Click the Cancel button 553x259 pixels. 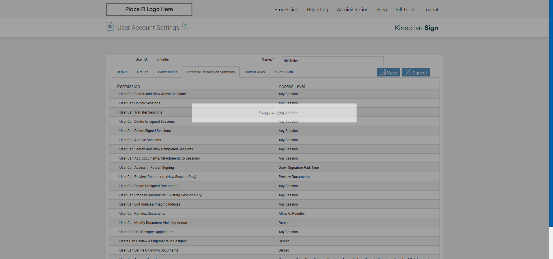tap(416, 72)
